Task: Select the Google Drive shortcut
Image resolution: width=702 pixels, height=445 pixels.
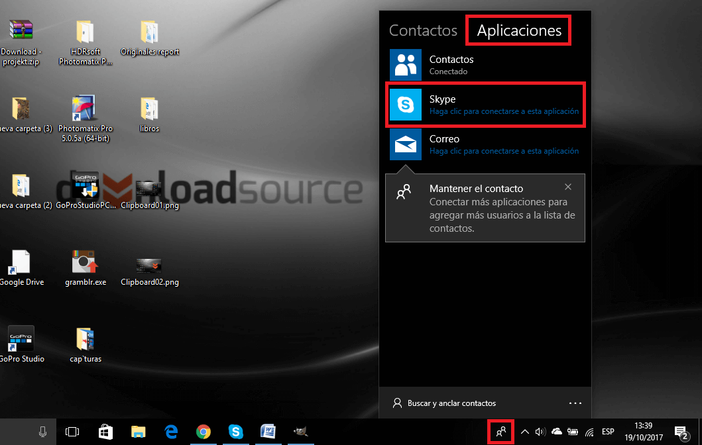Action: point(21,268)
